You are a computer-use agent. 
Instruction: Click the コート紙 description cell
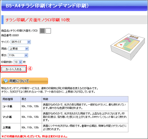85,106
